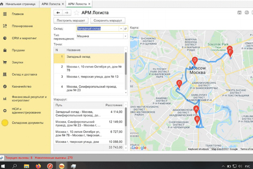Click the Сохранить маршрут button

point(108,20)
